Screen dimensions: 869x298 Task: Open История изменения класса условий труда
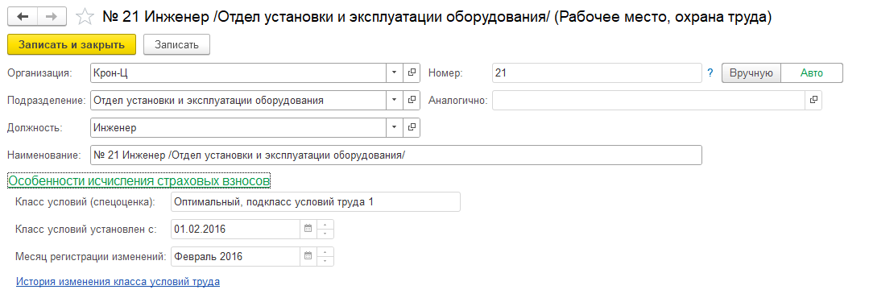pos(118,281)
